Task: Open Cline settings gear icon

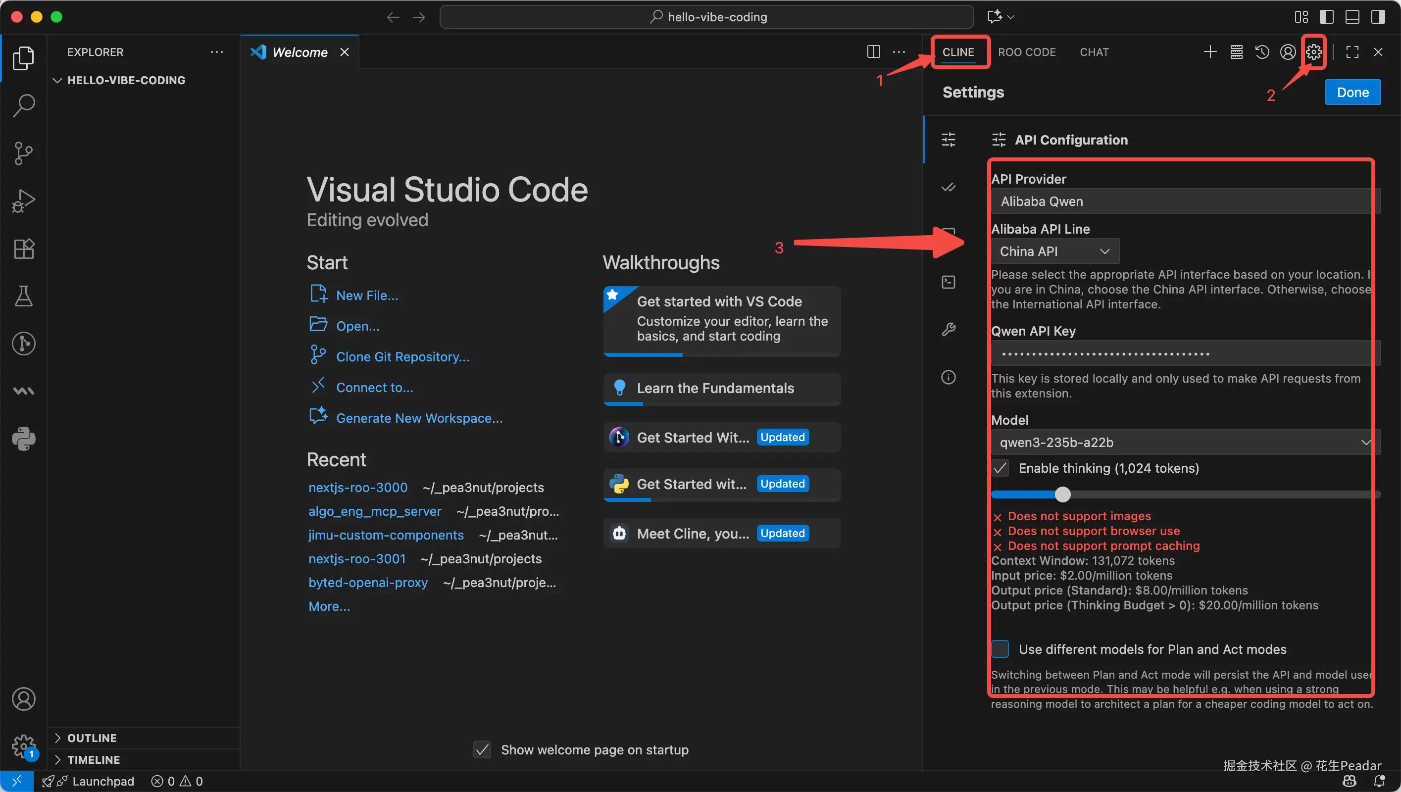Action: pyautogui.click(x=1313, y=52)
